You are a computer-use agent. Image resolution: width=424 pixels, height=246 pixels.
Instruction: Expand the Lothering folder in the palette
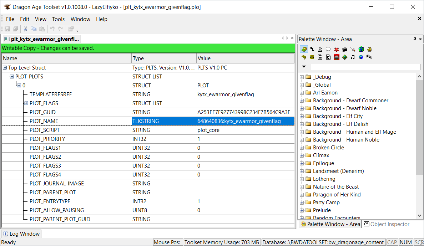pos(302,179)
